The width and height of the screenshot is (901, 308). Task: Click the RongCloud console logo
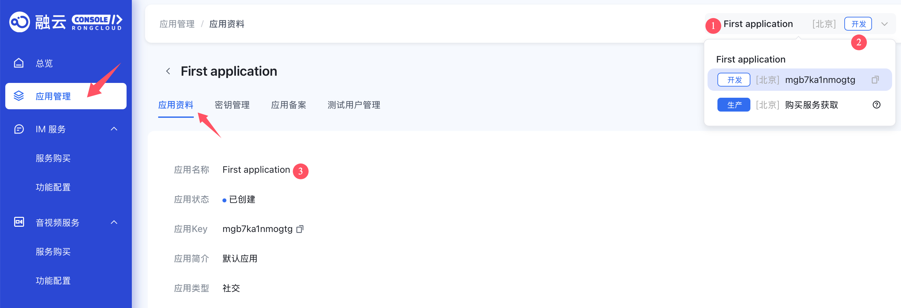point(66,22)
